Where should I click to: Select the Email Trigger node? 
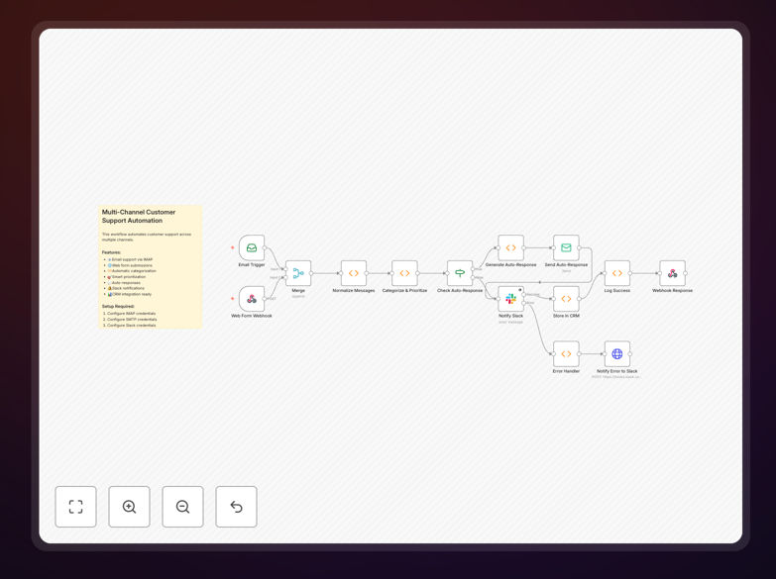pos(252,247)
